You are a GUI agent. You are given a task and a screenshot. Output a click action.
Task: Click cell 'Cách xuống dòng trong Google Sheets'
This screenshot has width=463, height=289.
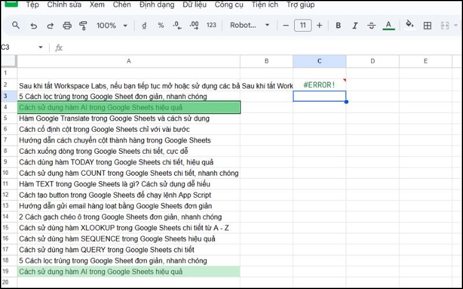(128, 151)
